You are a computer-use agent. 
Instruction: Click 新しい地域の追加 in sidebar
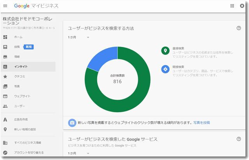click(25, 129)
